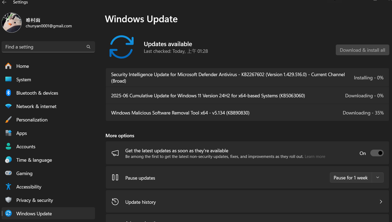Click the Apps icon in sidebar

9,133
